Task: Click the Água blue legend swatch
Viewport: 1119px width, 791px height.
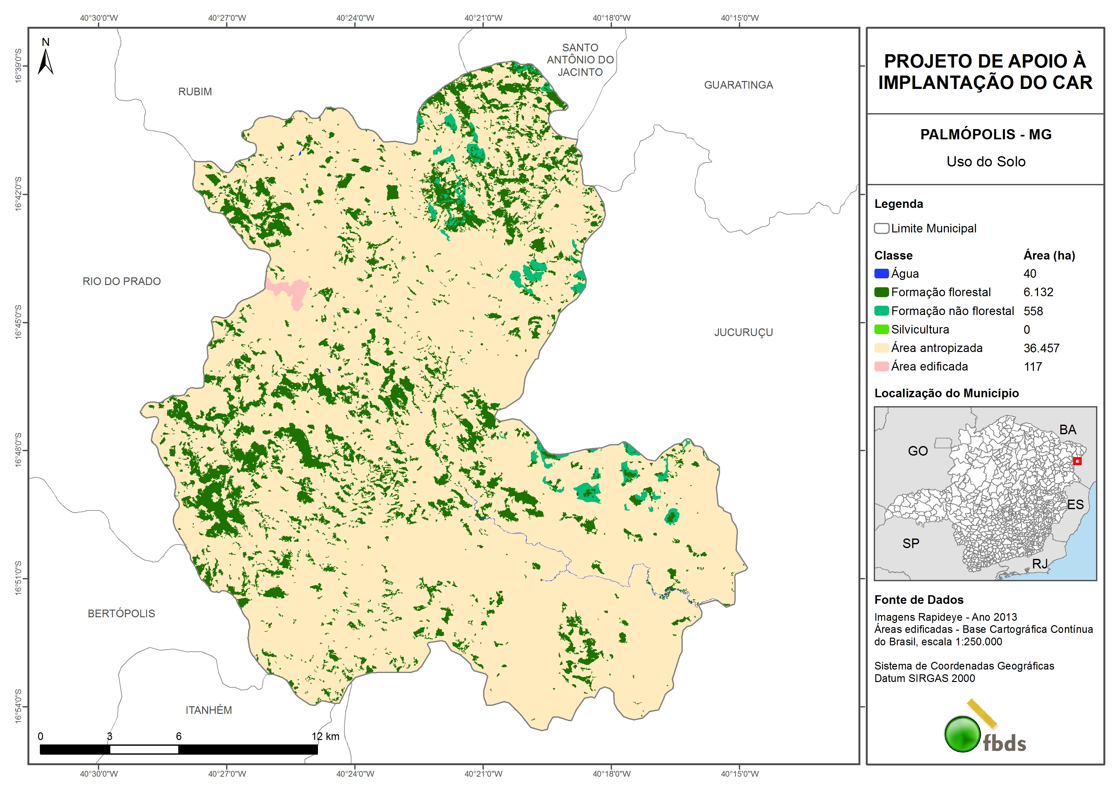Action: tap(881, 274)
